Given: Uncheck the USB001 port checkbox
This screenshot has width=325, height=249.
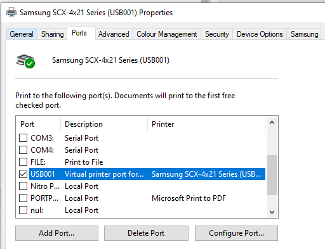Looking at the screenshot, I should click(x=23, y=174).
